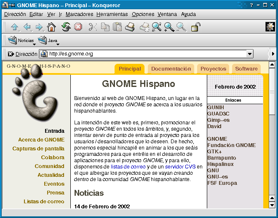278x218 pixels.
Task: Find text with the magnifier and dots icon
Action: tap(157, 27)
